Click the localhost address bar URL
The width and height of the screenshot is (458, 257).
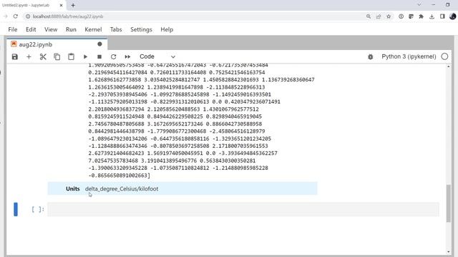pos(68,16)
